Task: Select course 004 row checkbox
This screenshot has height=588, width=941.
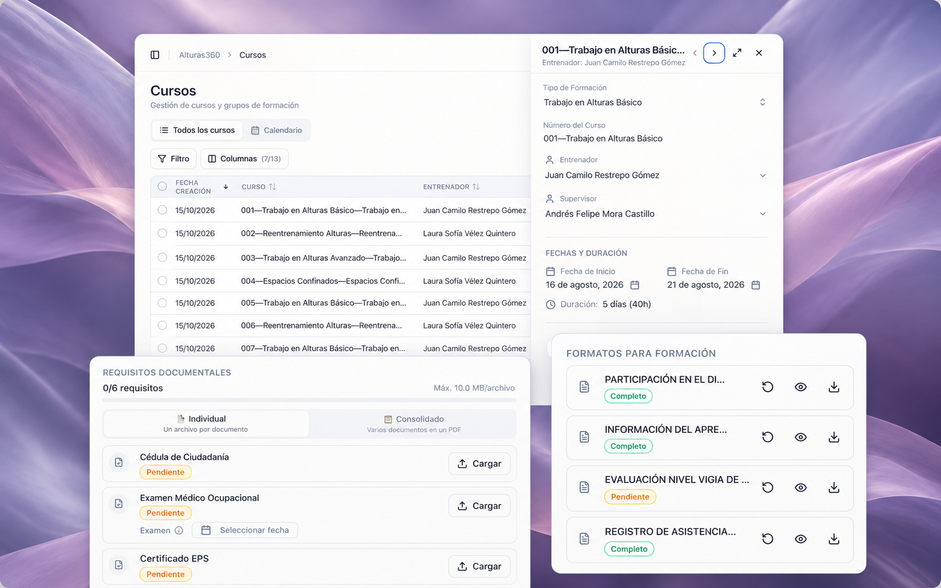Action: (x=162, y=280)
